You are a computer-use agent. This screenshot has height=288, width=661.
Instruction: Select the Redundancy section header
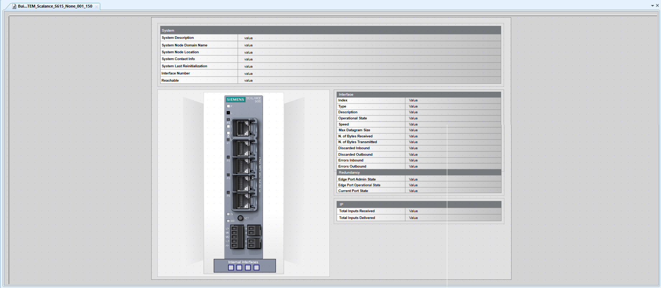[349, 173]
